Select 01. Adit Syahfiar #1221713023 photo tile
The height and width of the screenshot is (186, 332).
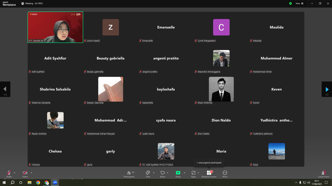click(x=166, y=151)
